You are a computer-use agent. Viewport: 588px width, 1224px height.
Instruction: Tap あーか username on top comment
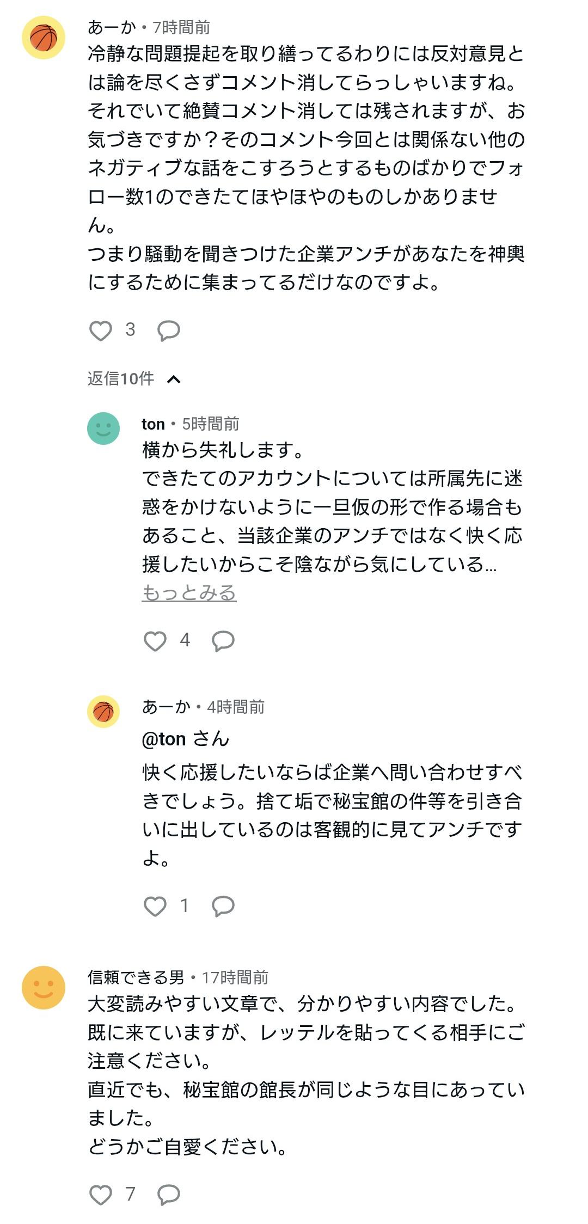(x=112, y=27)
